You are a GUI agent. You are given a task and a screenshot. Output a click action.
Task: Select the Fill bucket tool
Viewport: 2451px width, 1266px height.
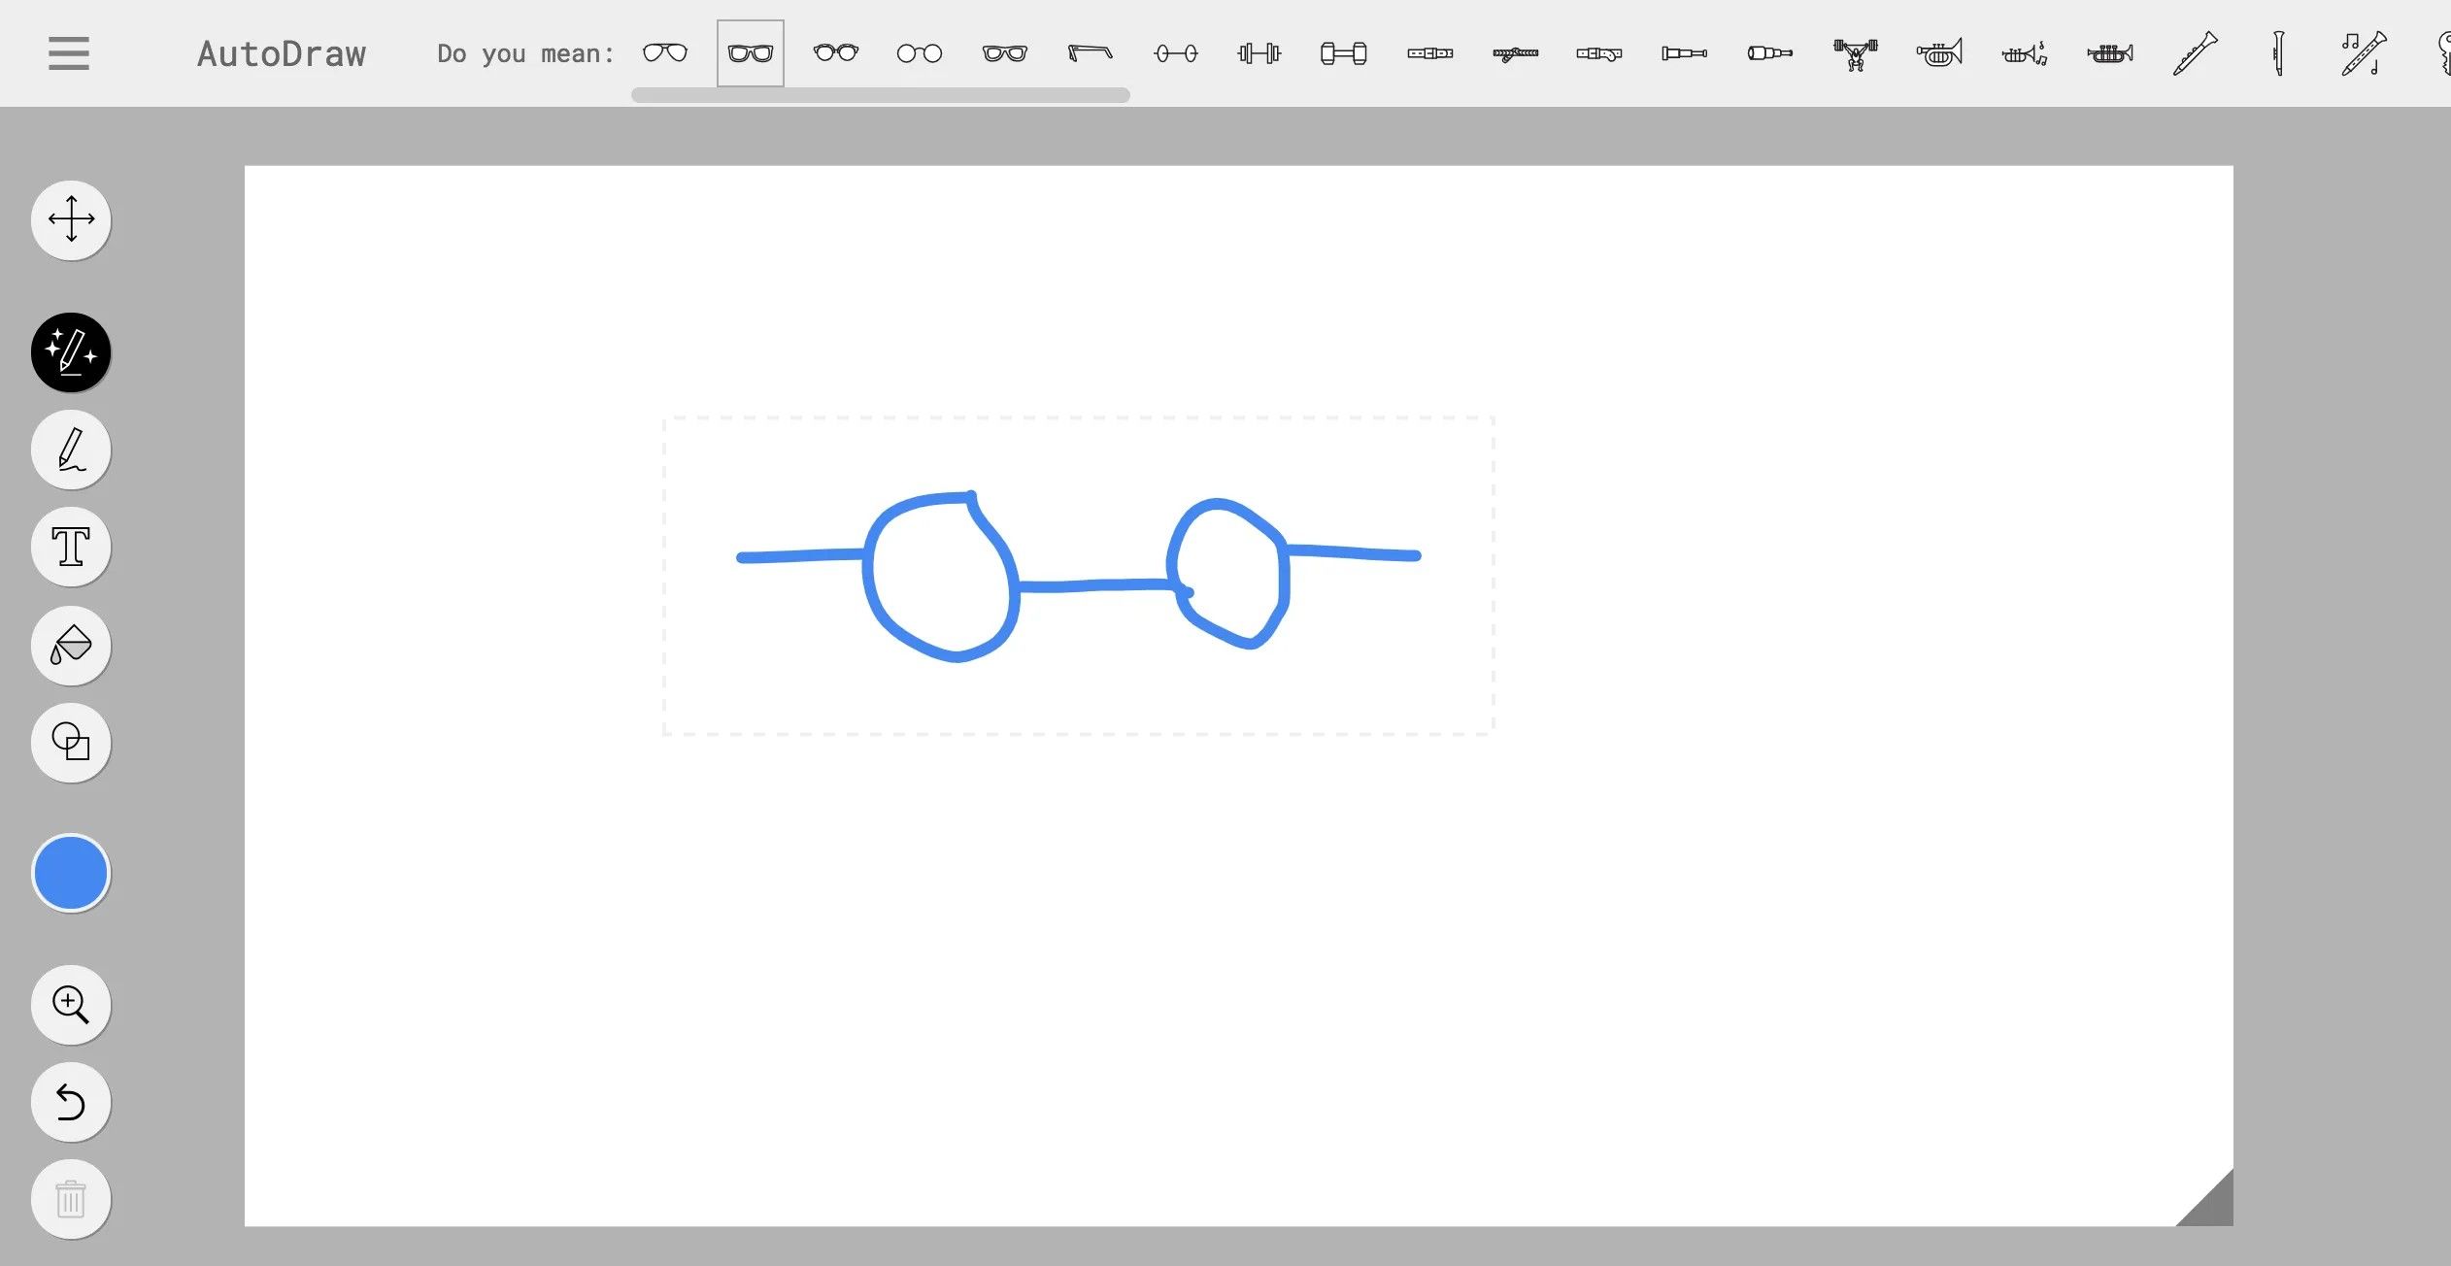tap(71, 645)
